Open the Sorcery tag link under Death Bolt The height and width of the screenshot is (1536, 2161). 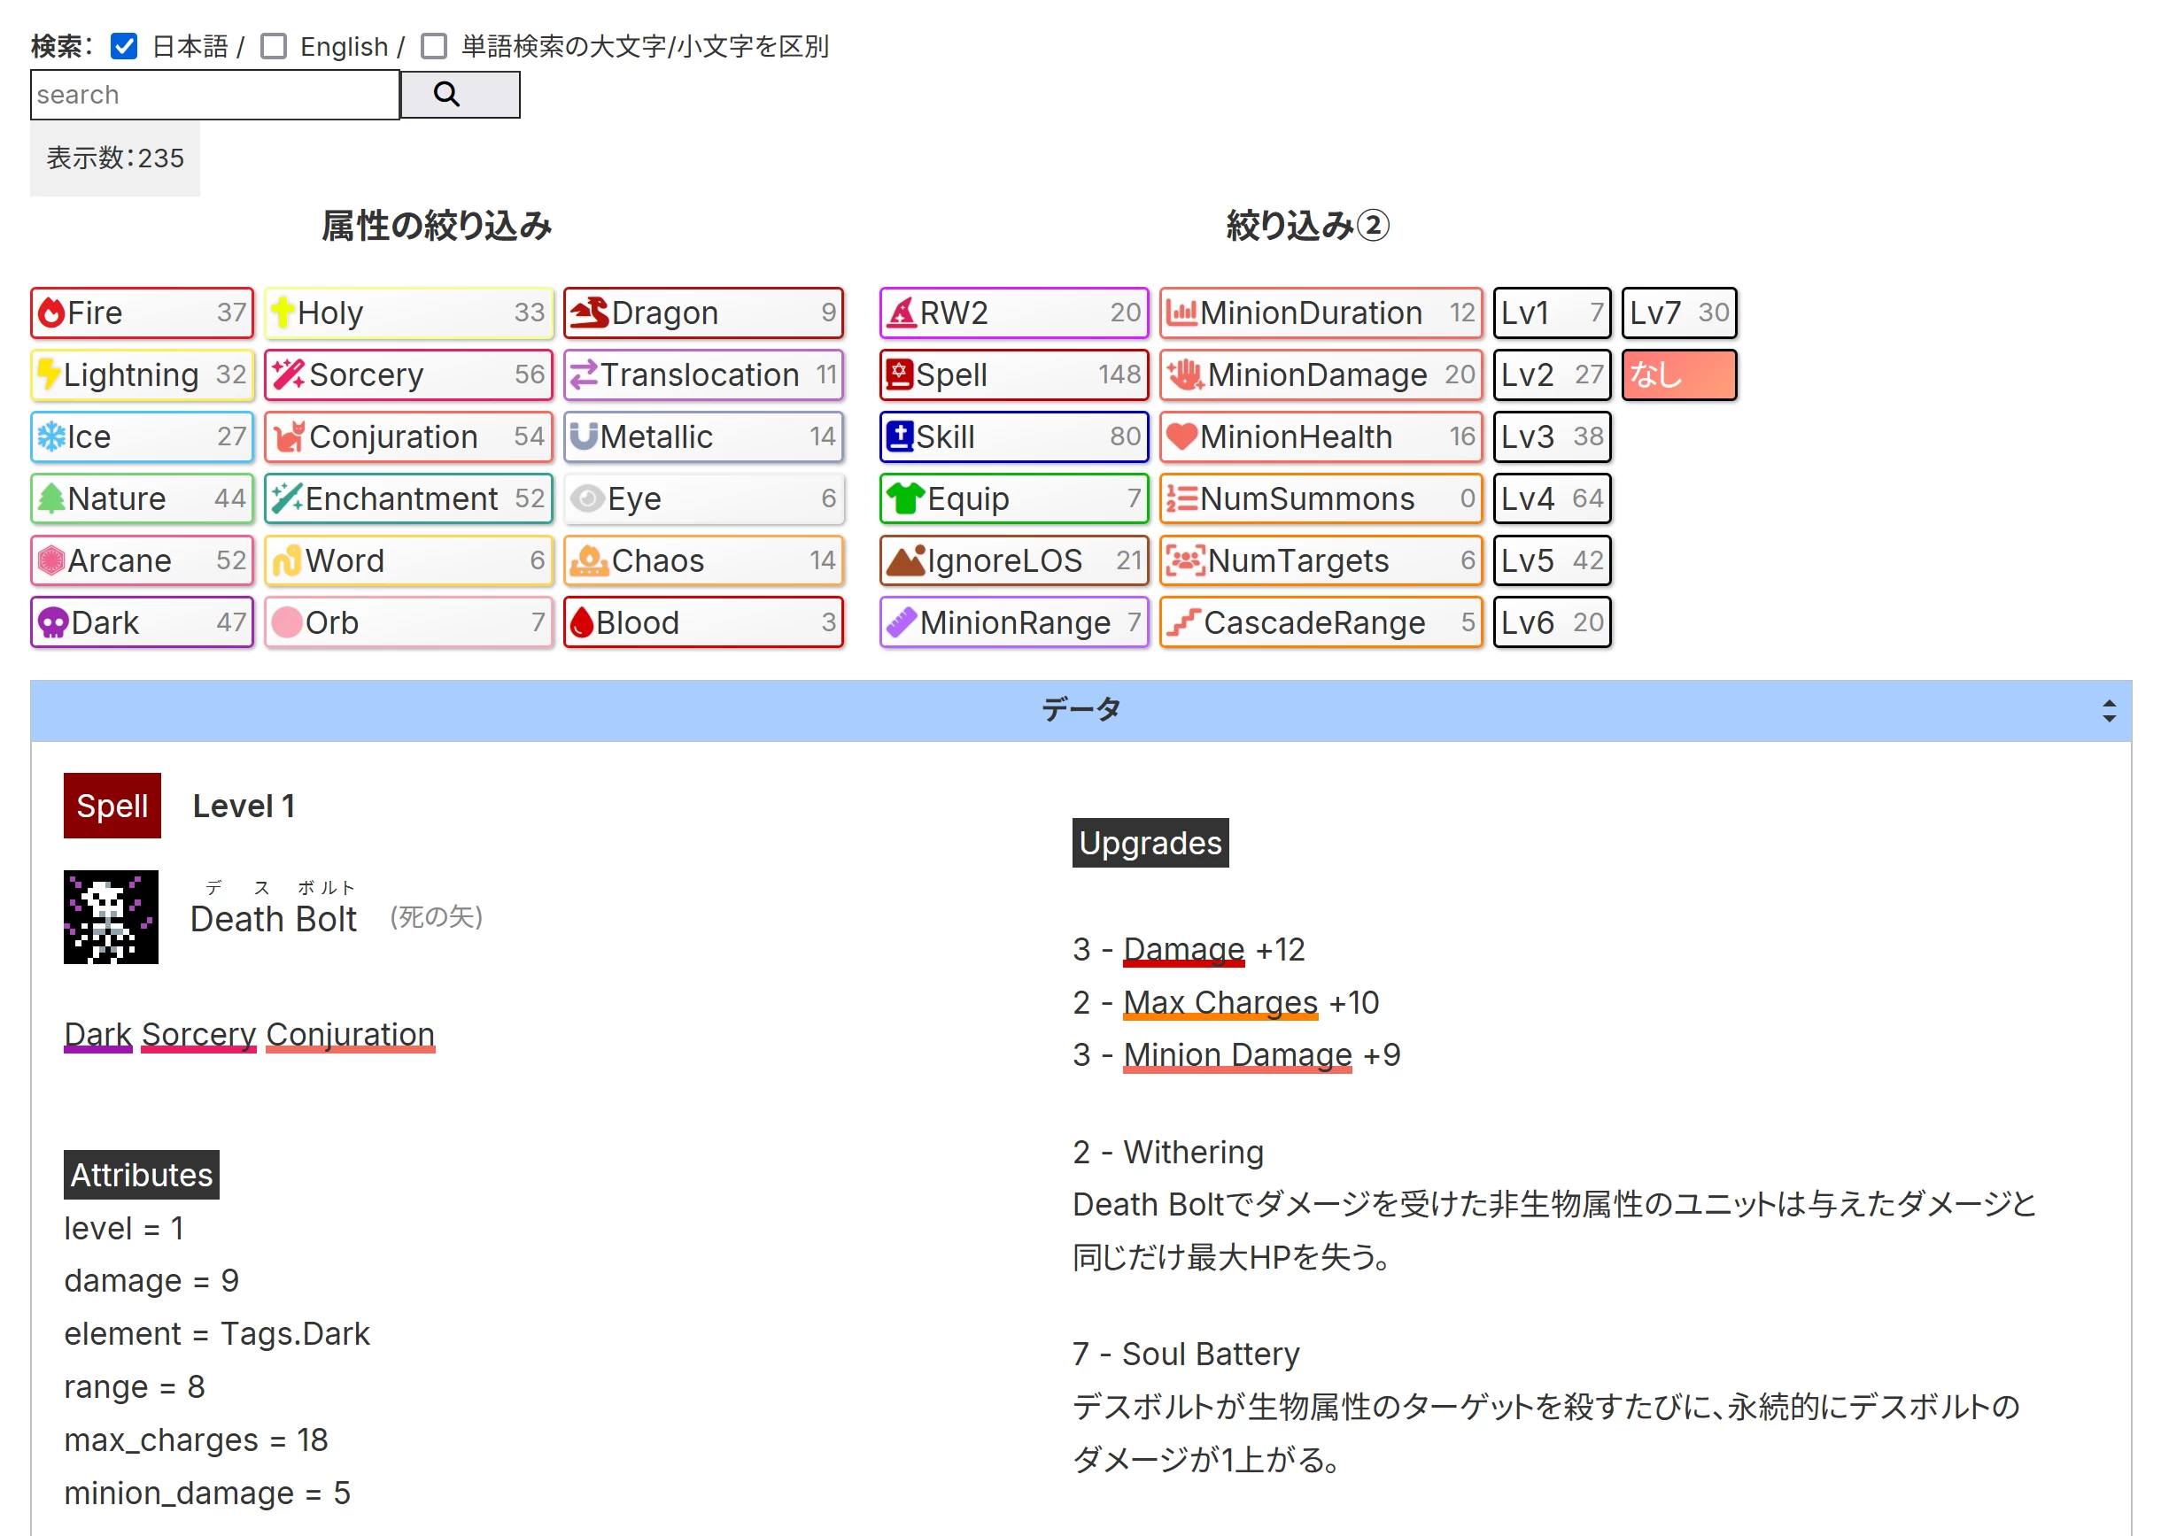tap(198, 1034)
